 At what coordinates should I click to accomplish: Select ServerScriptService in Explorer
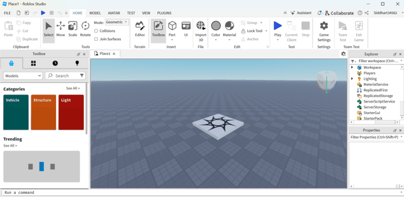click(x=379, y=101)
